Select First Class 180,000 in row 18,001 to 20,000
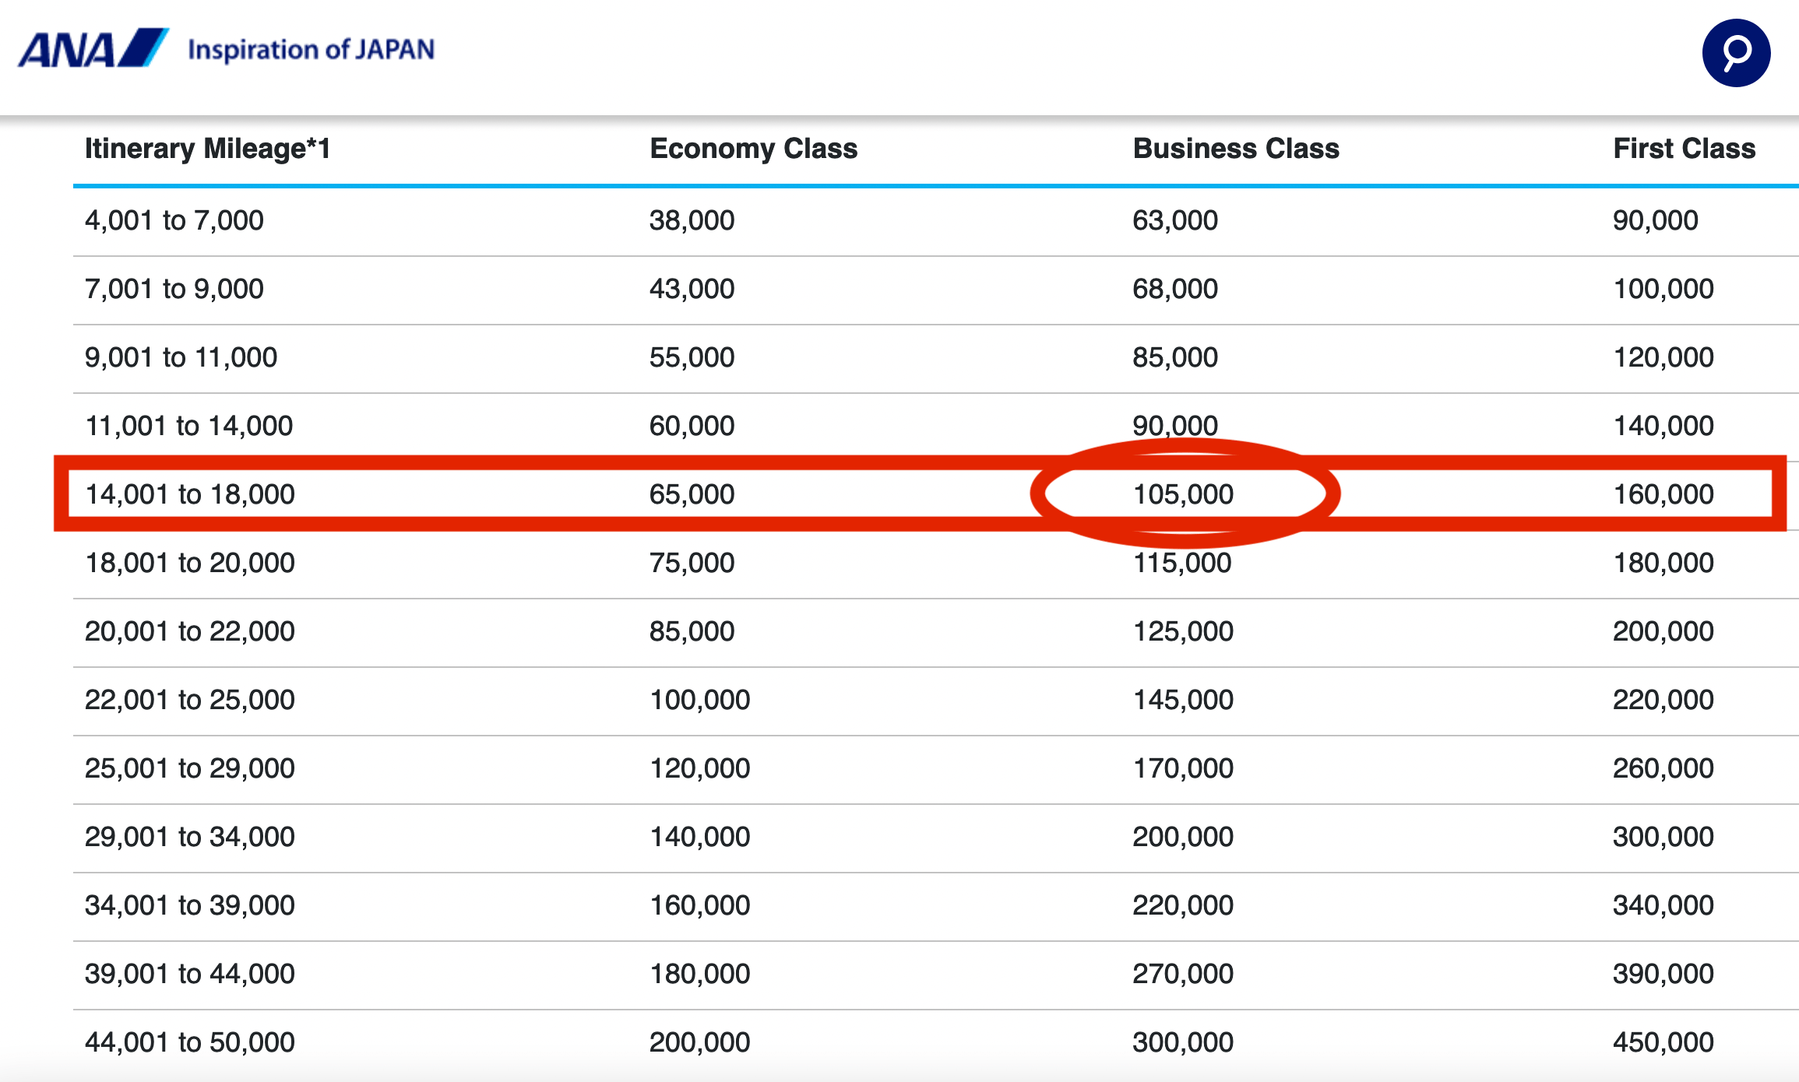 coord(1663,563)
